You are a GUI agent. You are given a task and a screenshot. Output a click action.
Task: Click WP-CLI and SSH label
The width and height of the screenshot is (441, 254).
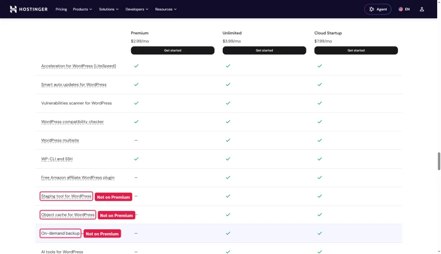click(x=57, y=159)
